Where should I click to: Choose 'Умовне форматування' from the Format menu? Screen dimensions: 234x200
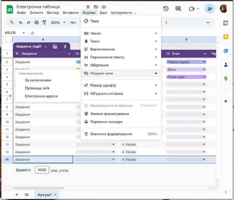[109, 114]
